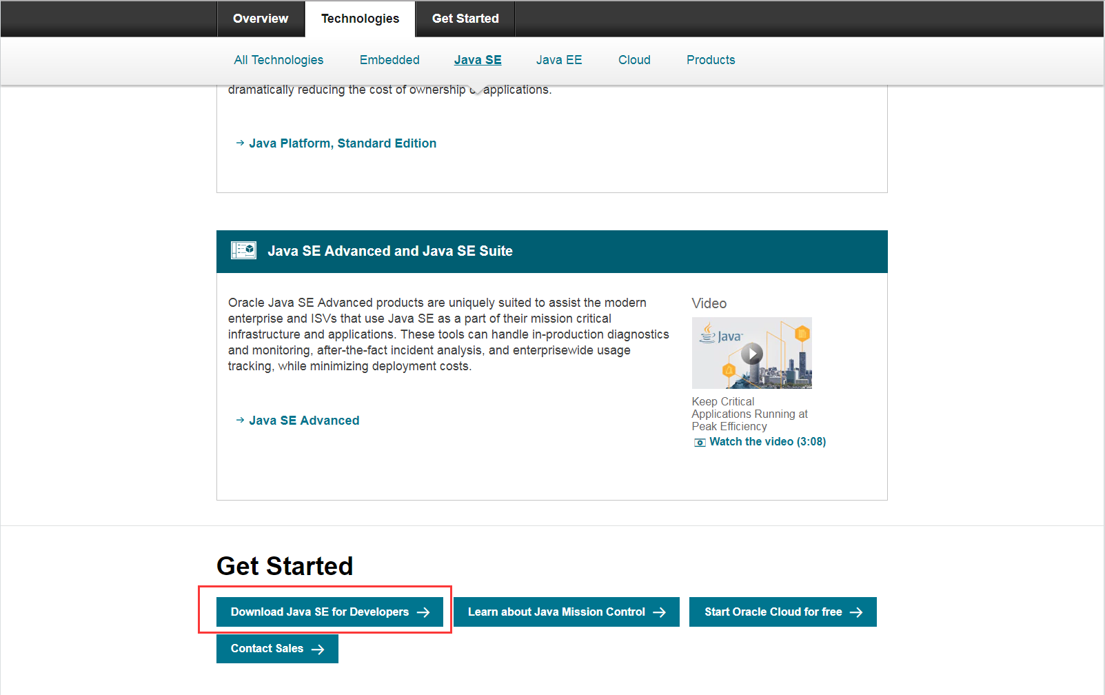This screenshot has height=695, width=1105.
Task: Play the Java video thumbnail
Action: 752,354
